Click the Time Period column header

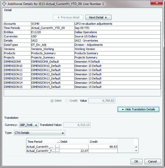pos(41,142)
